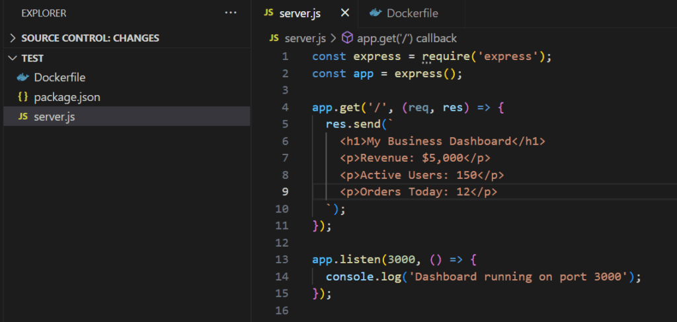Click server.js in the breadcrumb
The height and width of the screenshot is (322, 677).
[305, 38]
